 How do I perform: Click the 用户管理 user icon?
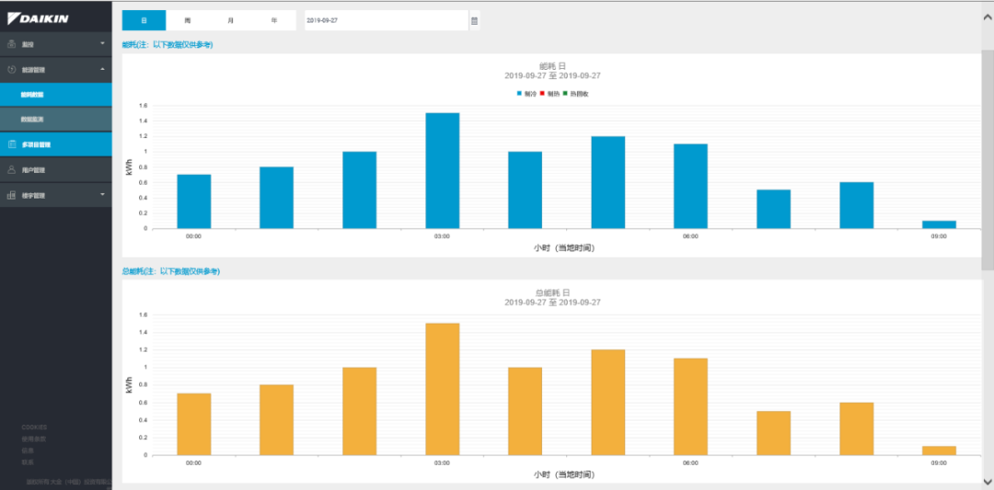click(x=12, y=169)
